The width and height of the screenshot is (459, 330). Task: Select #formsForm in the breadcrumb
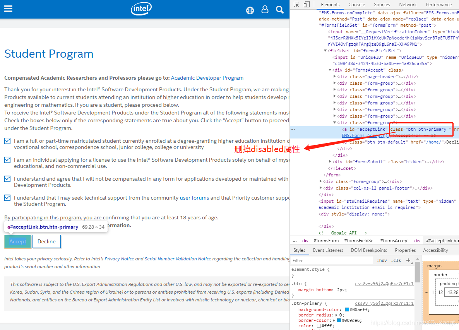click(x=326, y=241)
